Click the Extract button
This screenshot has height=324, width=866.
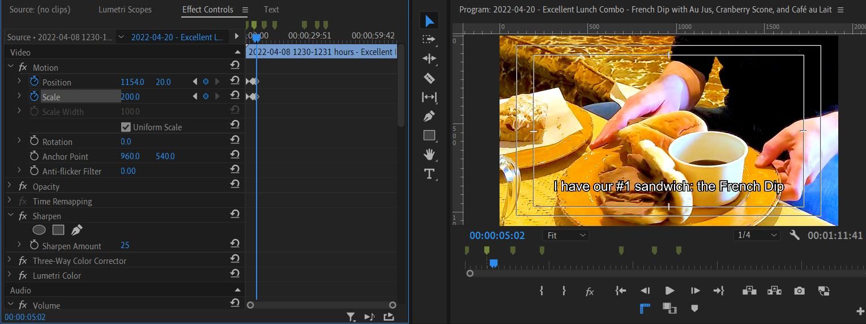click(774, 291)
